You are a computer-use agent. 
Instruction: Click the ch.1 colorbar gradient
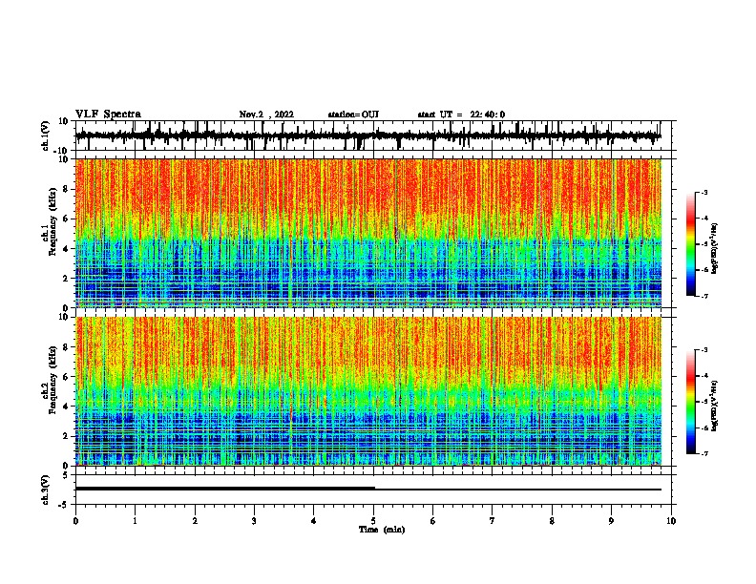pos(690,243)
